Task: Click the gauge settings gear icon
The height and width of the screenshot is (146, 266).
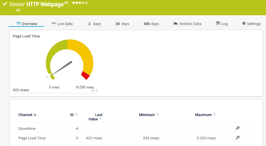Action: pyautogui.click(x=93, y=91)
